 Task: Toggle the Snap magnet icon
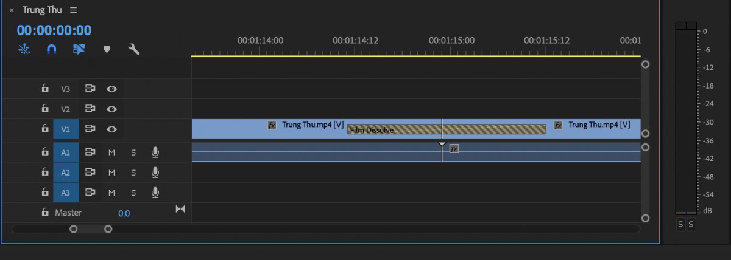click(x=52, y=49)
